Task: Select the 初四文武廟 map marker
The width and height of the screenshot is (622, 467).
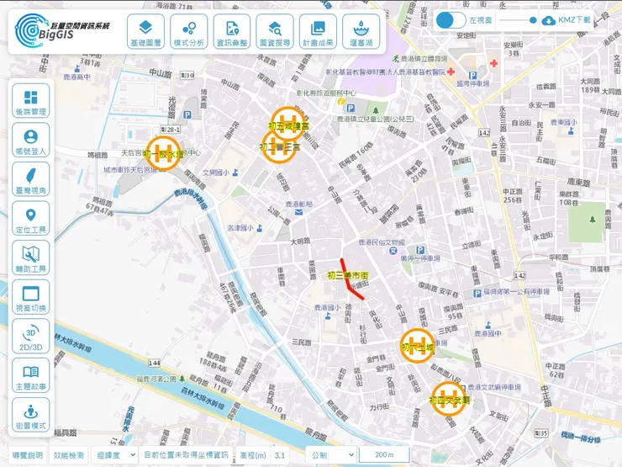Action: (449, 399)
